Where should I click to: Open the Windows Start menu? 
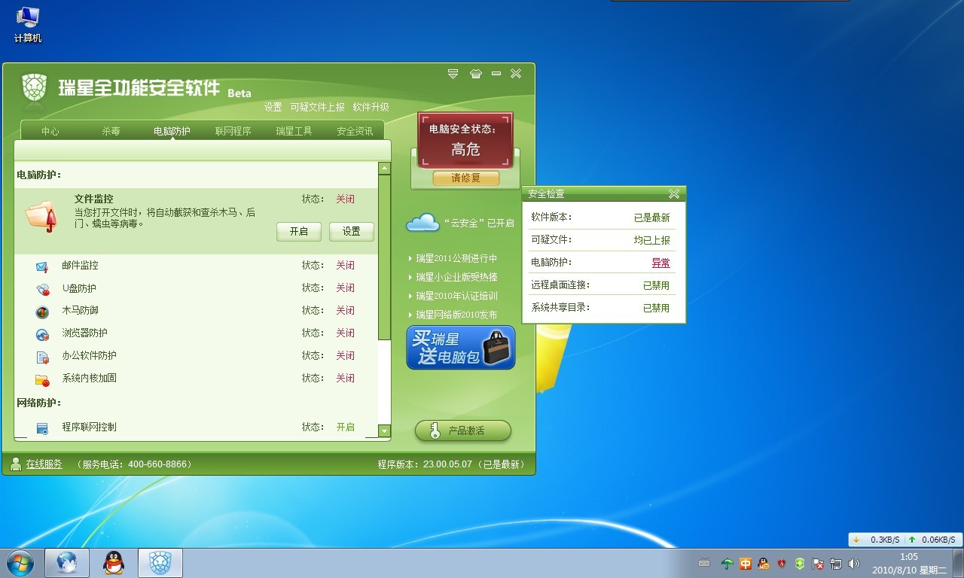tap(20, 563)
